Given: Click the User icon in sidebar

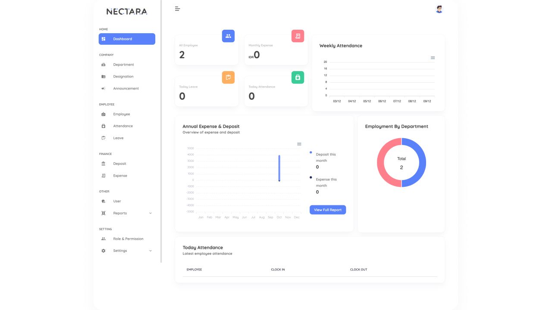Looking at the screenshot, I should pos(103,201).
